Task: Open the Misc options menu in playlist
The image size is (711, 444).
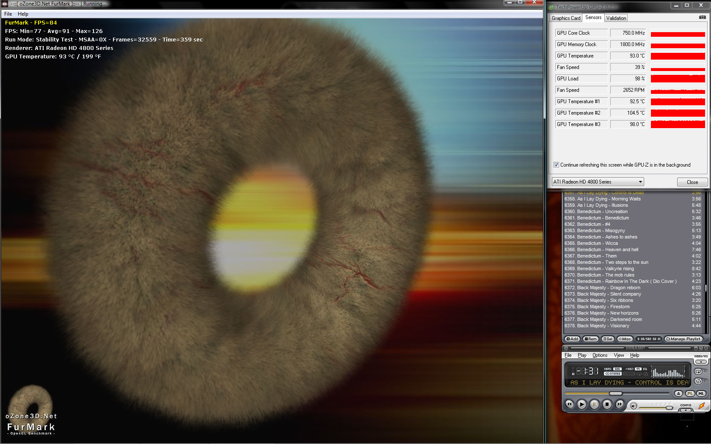Action: pos(625,339)
